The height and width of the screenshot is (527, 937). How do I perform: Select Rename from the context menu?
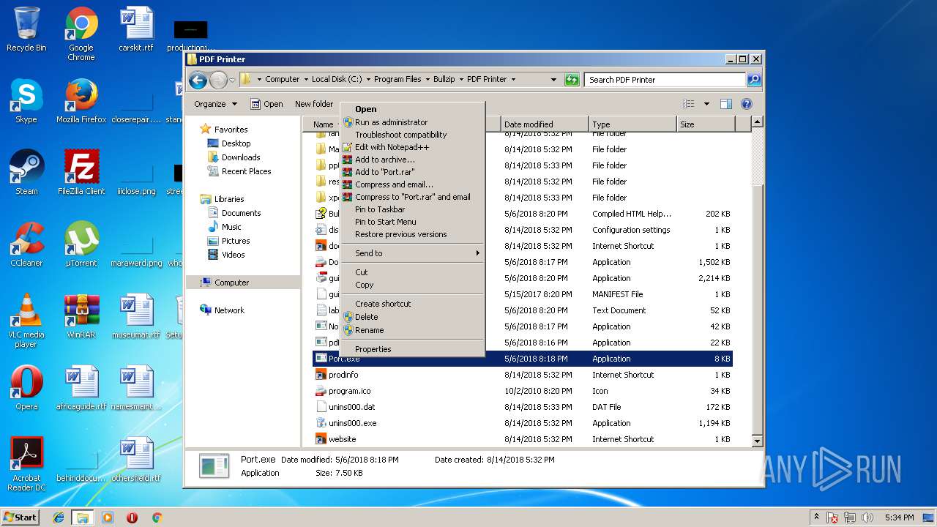(412, 330)
